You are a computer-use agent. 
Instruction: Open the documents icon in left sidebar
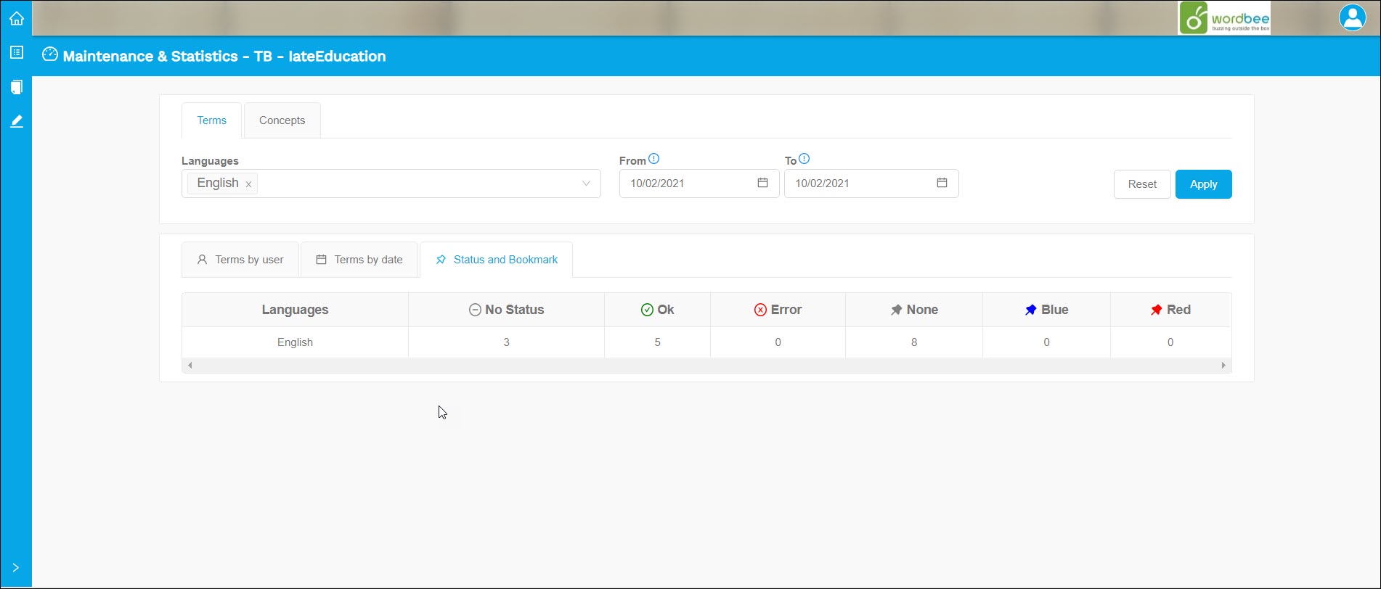[x=16, y=87]
